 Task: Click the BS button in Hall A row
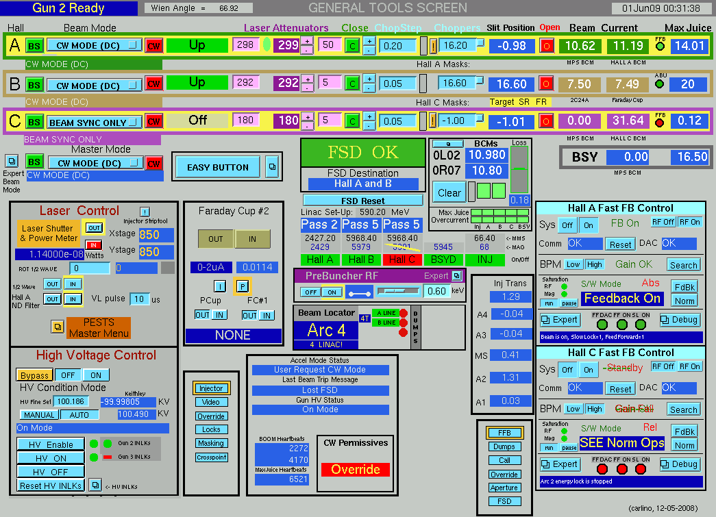click(34, 46)
